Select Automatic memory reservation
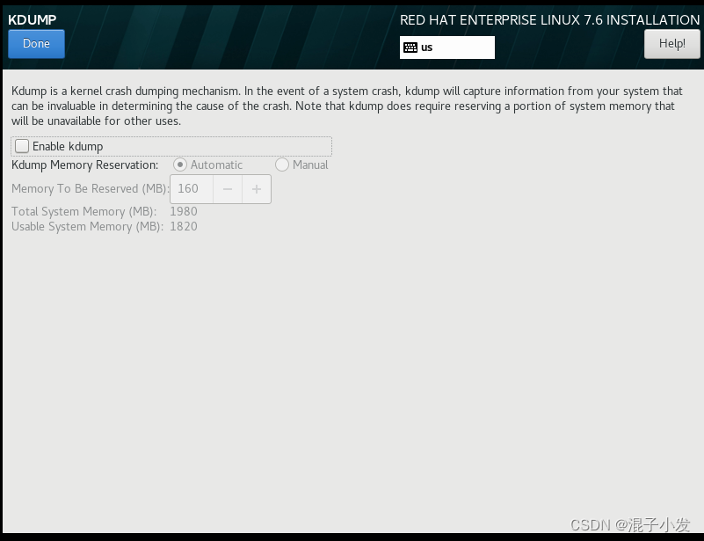The height and width of the screenshot is (541, 704). coord(181,164)
